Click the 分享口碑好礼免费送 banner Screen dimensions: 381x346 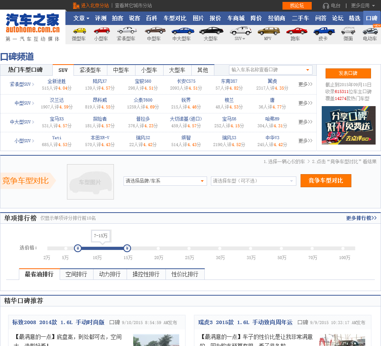coord(348,125)
